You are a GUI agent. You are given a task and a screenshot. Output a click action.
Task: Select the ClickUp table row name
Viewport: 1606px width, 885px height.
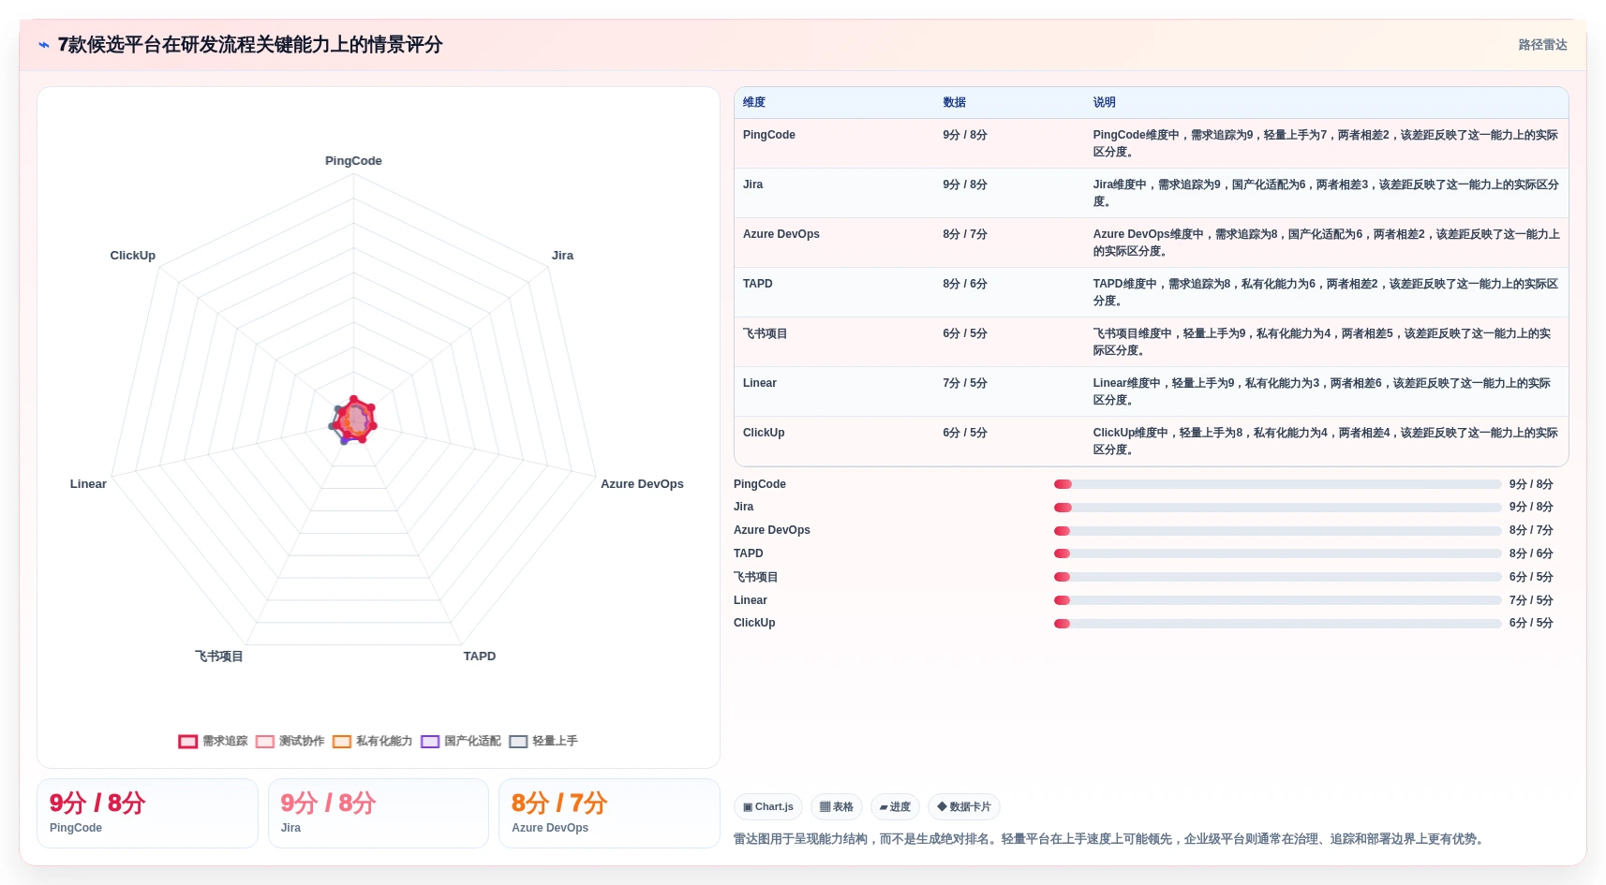(x=764, y=433)
